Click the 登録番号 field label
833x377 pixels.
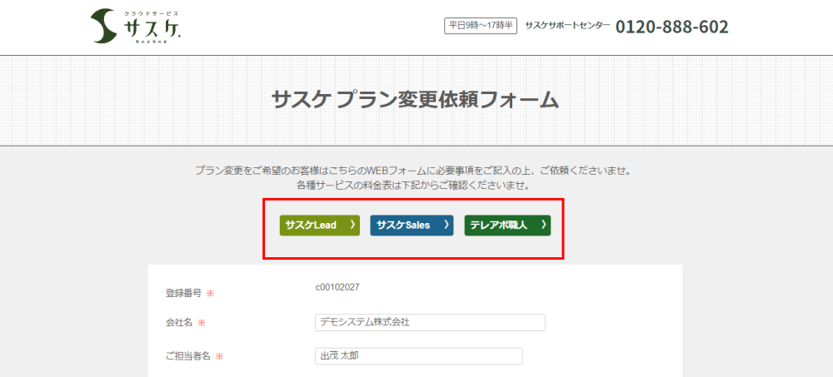tap(183, 293)
